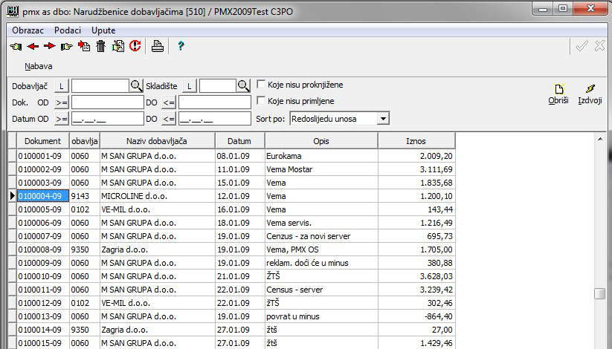Click the copy document toolbar icon

(x=118, y=46)
